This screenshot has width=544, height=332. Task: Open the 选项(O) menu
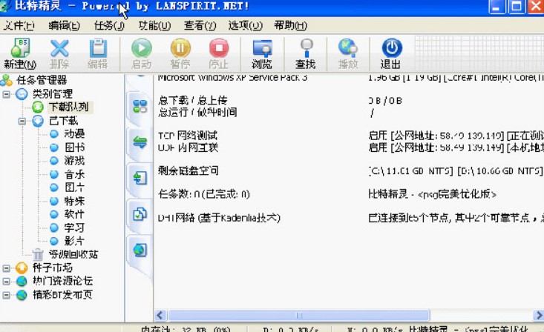(246, 25)
